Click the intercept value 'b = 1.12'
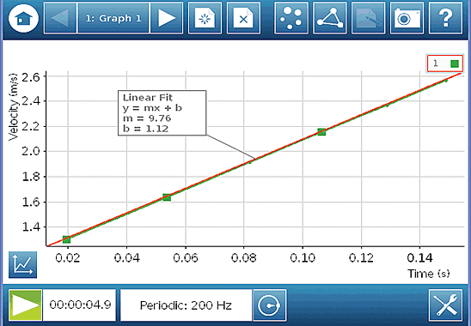This screenshot has width=471, height=326. tap(146, 129)
